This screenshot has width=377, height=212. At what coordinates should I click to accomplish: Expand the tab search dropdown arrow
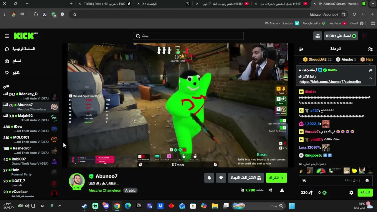(x=372, y=4)
